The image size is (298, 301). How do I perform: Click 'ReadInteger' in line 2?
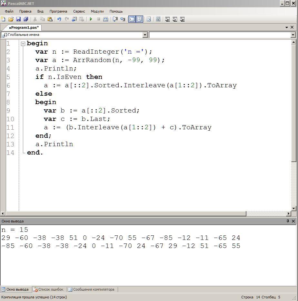(96, 52)
